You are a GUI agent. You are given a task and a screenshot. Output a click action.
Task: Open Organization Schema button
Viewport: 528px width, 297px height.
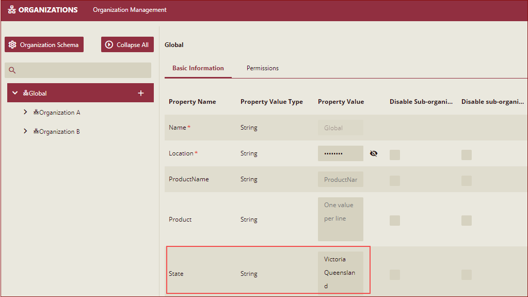[x=44, y=45]
